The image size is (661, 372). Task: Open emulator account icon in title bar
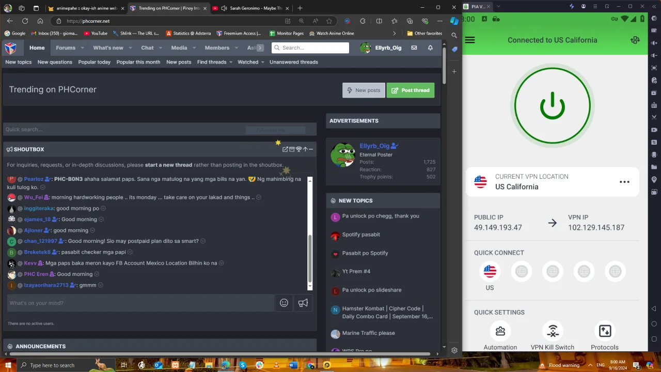coord(584,6)
